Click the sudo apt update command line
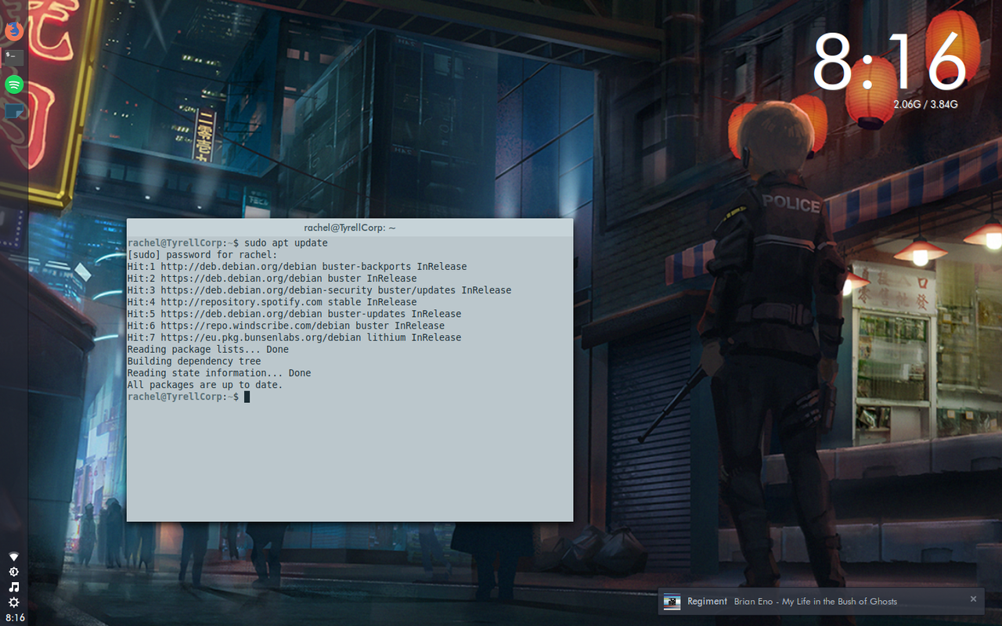The height and width of the screenshot is (626, 1002). click(227, 243)
